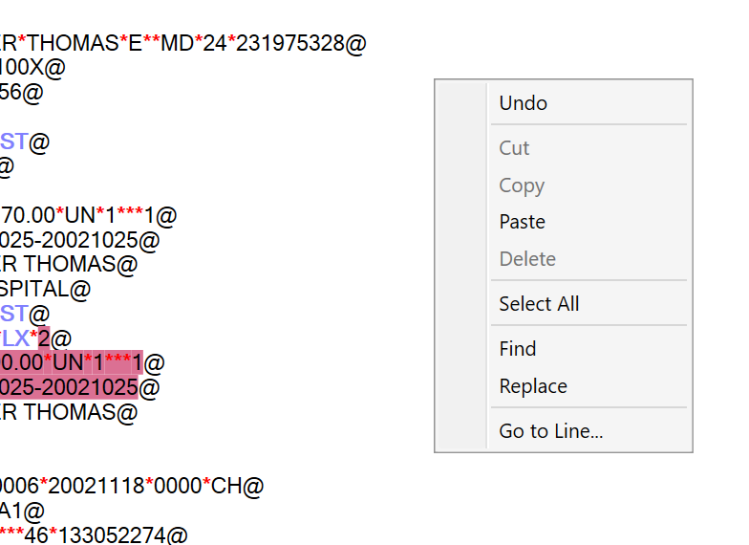
Task: Place cursor on the A1@ line
Action: 21,511
